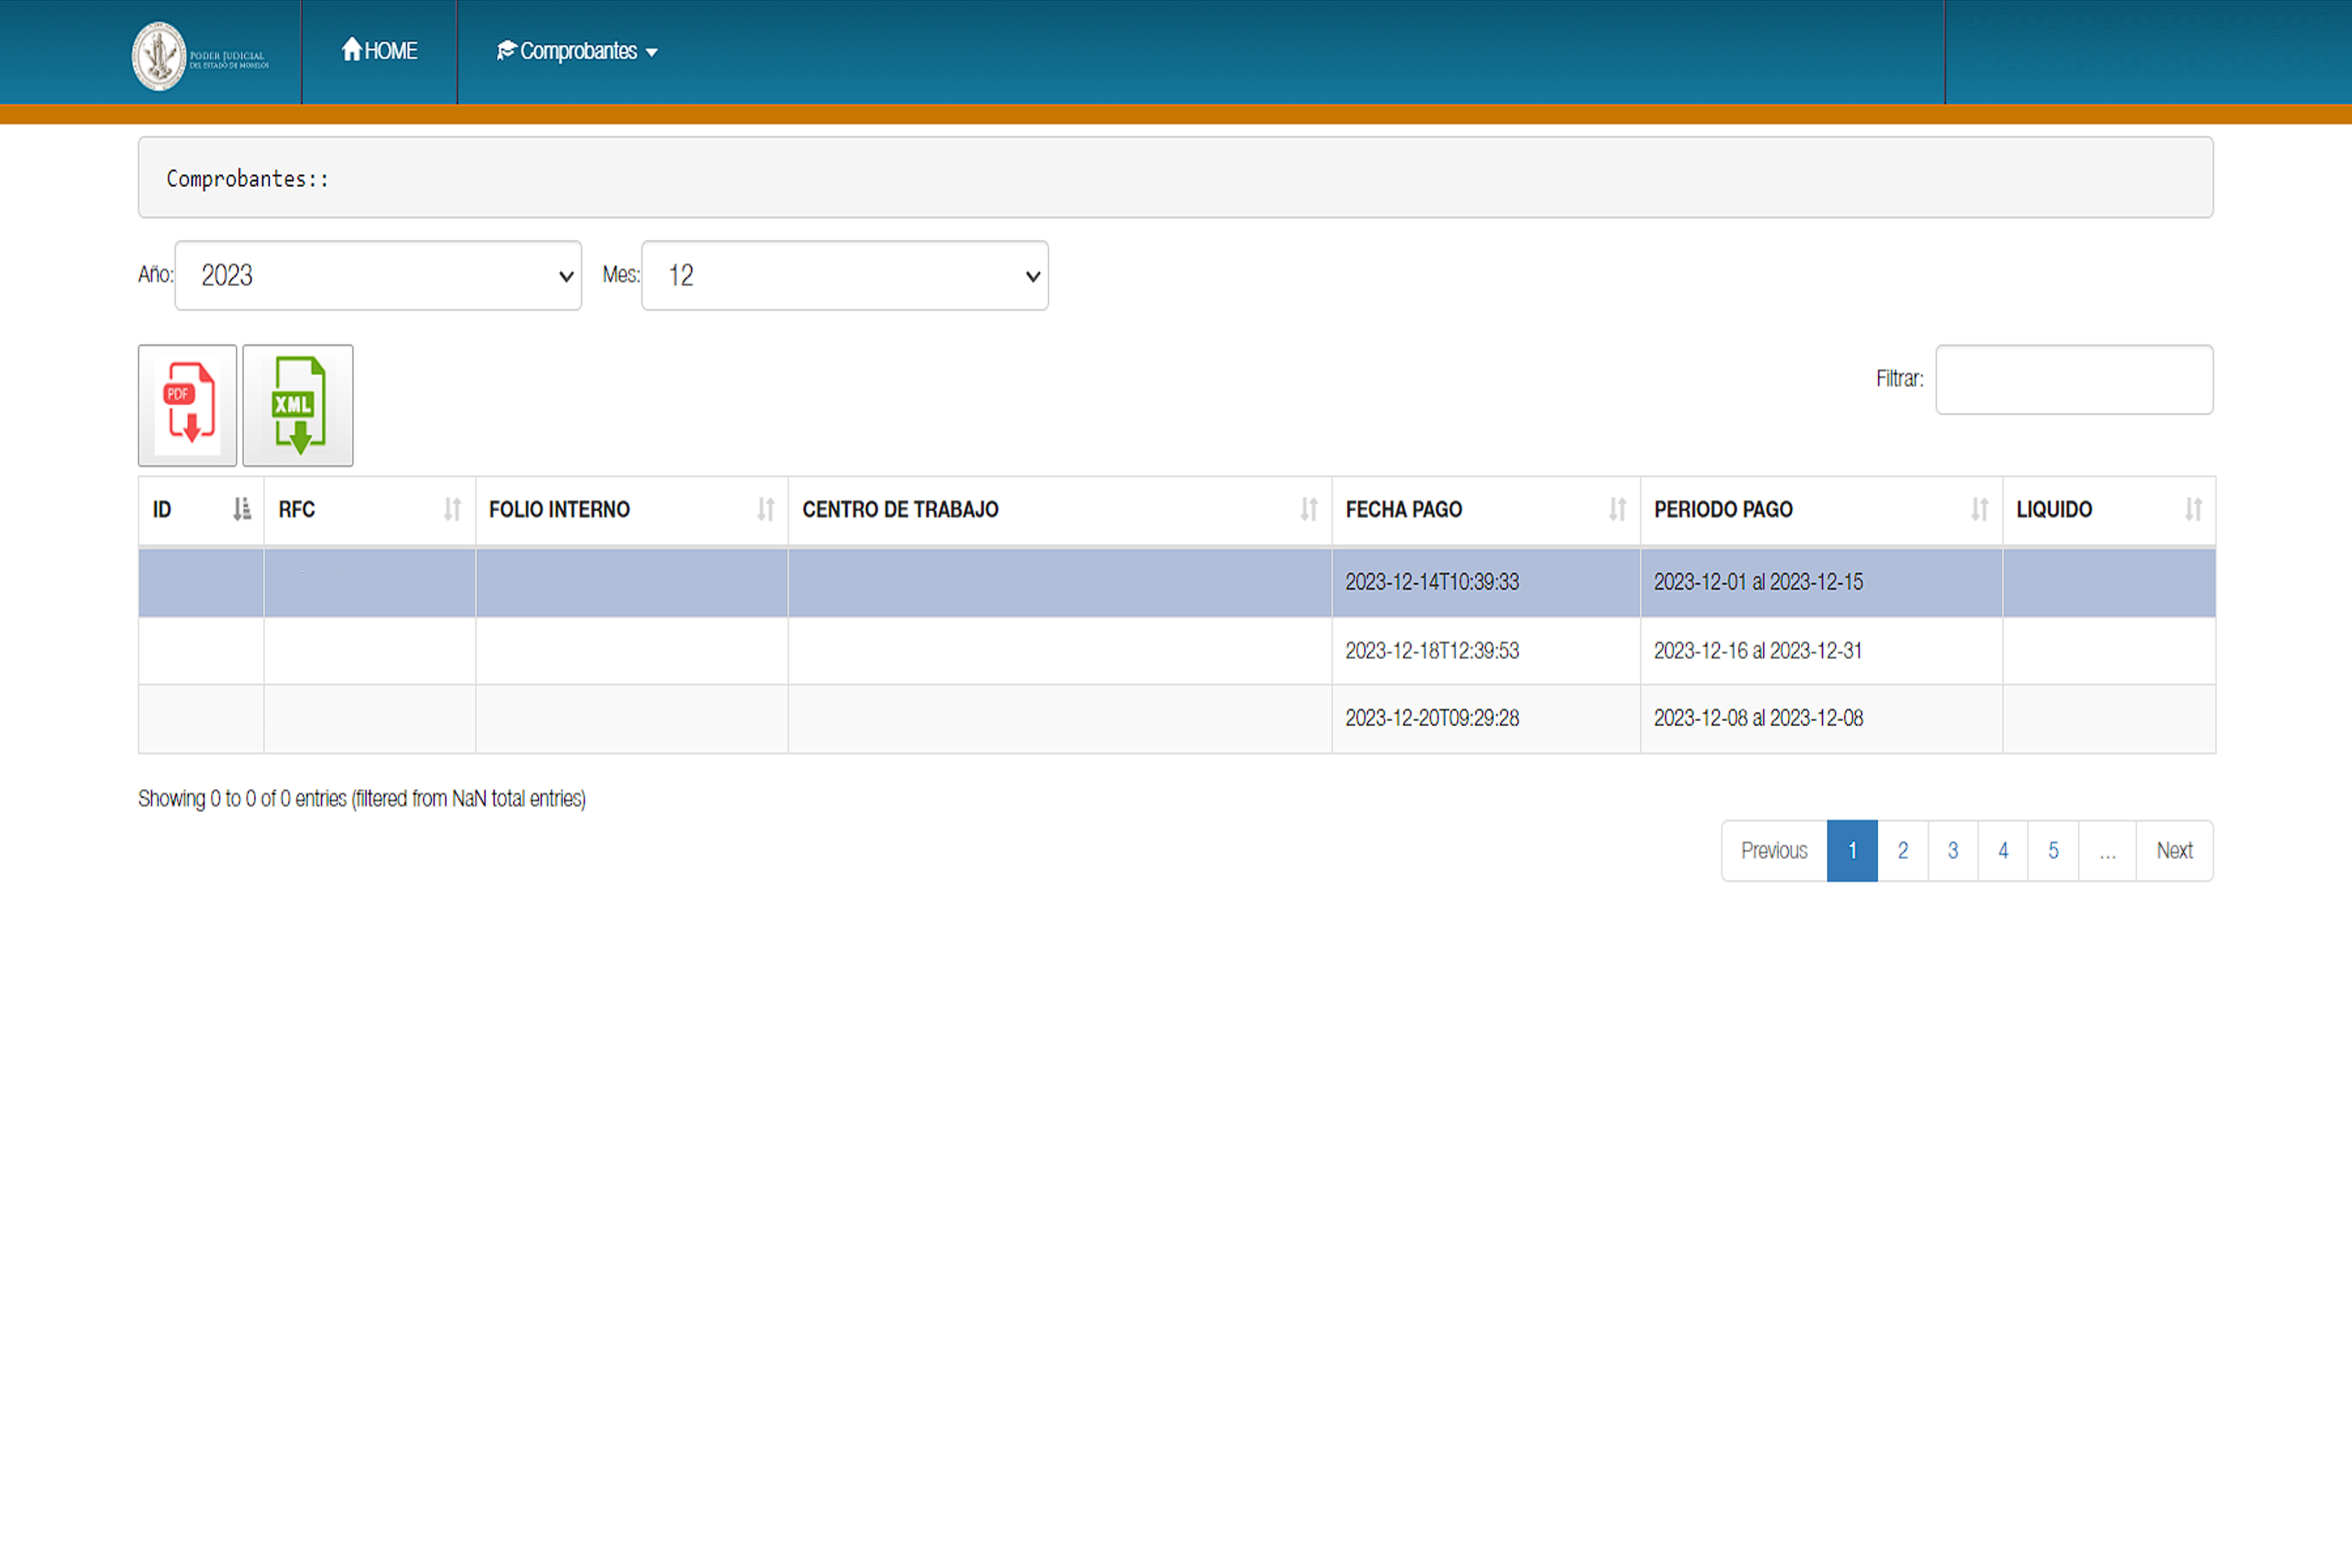Select row with period 2023-12-08 al 2023-12-08
Viewport: 2352px width, 1568px height.
tap(1757, 719)
